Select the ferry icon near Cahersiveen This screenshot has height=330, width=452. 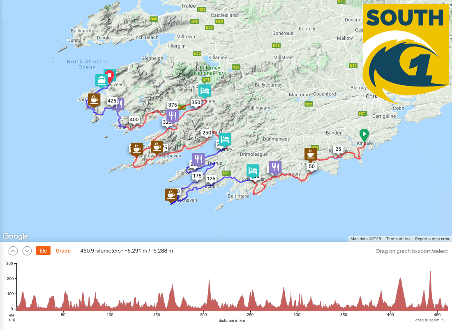coord(101,80)
